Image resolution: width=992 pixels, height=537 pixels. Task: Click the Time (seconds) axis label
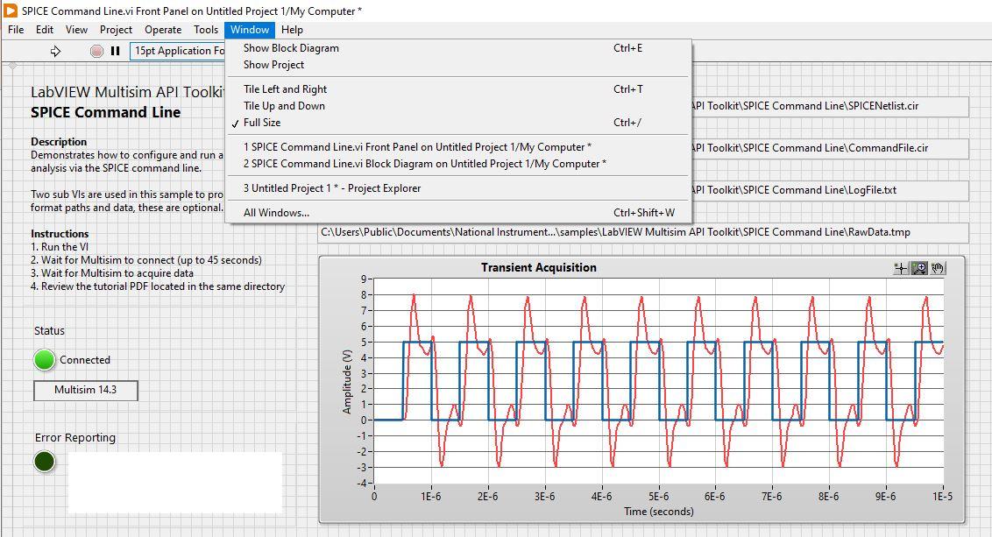pos(659,511)
